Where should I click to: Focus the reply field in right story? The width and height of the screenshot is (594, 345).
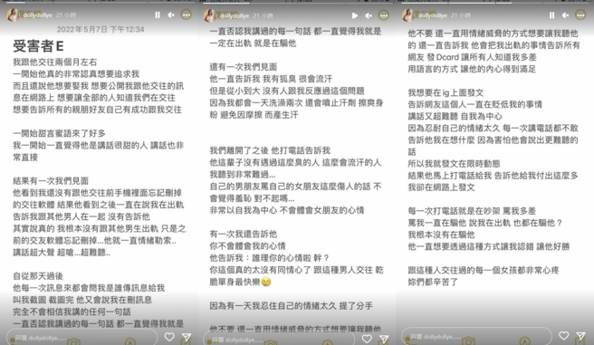click(x=476, y=336)
